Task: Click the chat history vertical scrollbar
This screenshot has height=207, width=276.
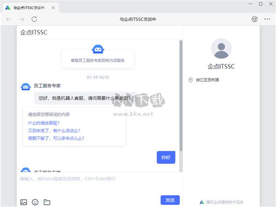Action: pos(180,96)
